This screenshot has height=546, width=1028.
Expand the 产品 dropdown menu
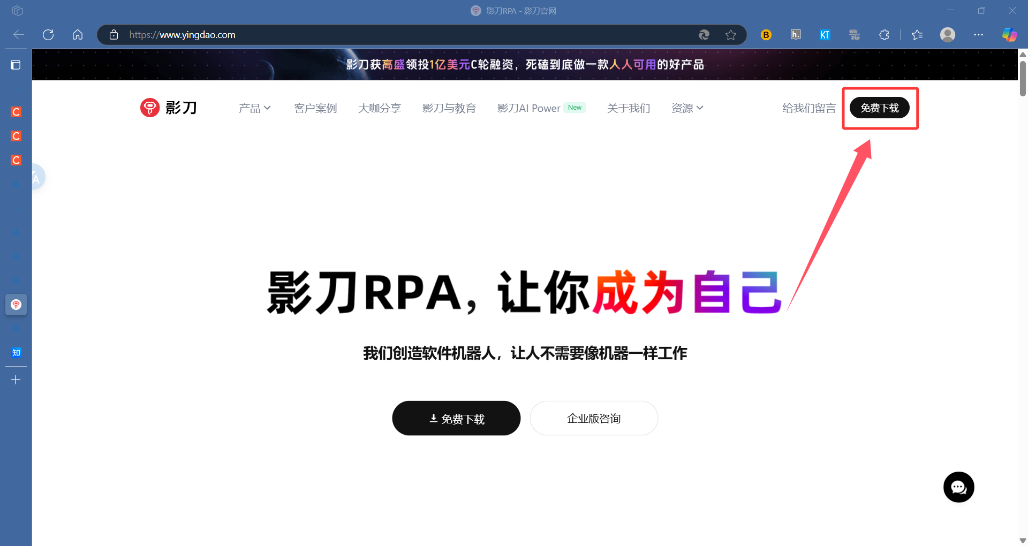(254, 108)
